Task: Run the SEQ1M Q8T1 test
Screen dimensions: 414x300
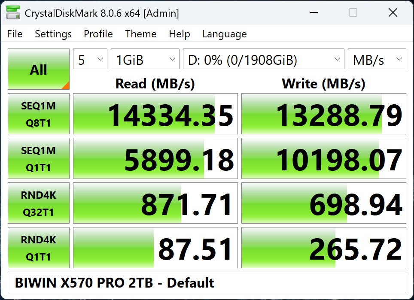Action: click(x=39, y=114)
